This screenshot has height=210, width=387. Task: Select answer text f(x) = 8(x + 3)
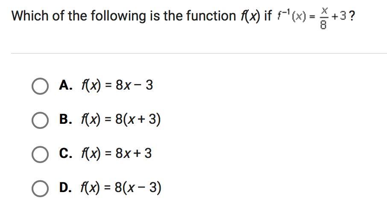121,120
